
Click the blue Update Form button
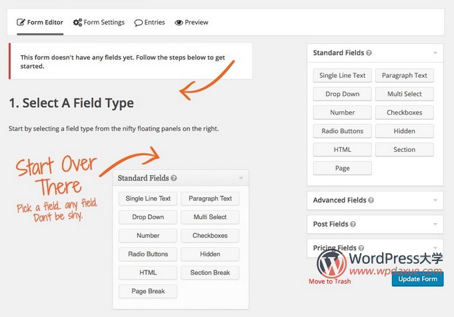[417, 279]
